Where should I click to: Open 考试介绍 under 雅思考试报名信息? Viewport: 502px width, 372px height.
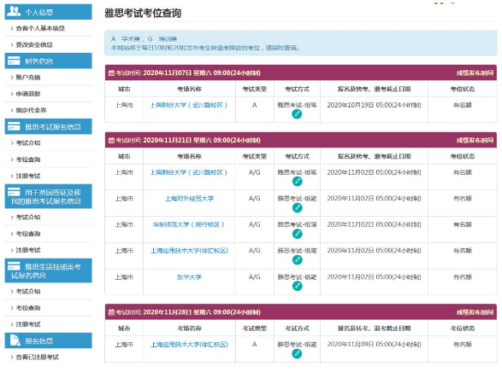(x=28, y=143)
